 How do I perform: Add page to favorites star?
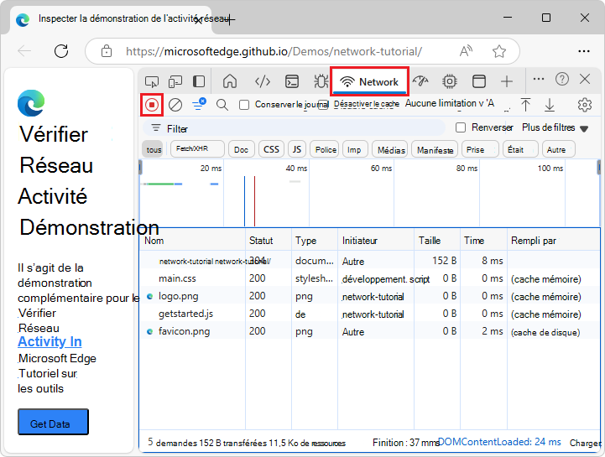pyautogui.click(x=499, y=51)
